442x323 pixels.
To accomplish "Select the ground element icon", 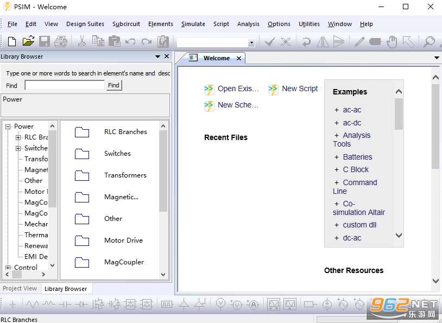I will click(x=13, y=305).
